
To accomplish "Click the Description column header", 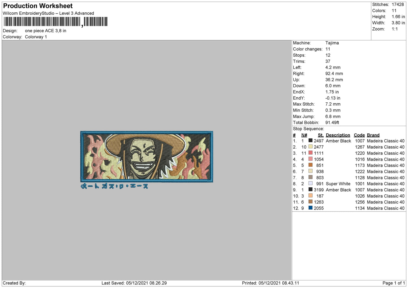I will [338, 135].
